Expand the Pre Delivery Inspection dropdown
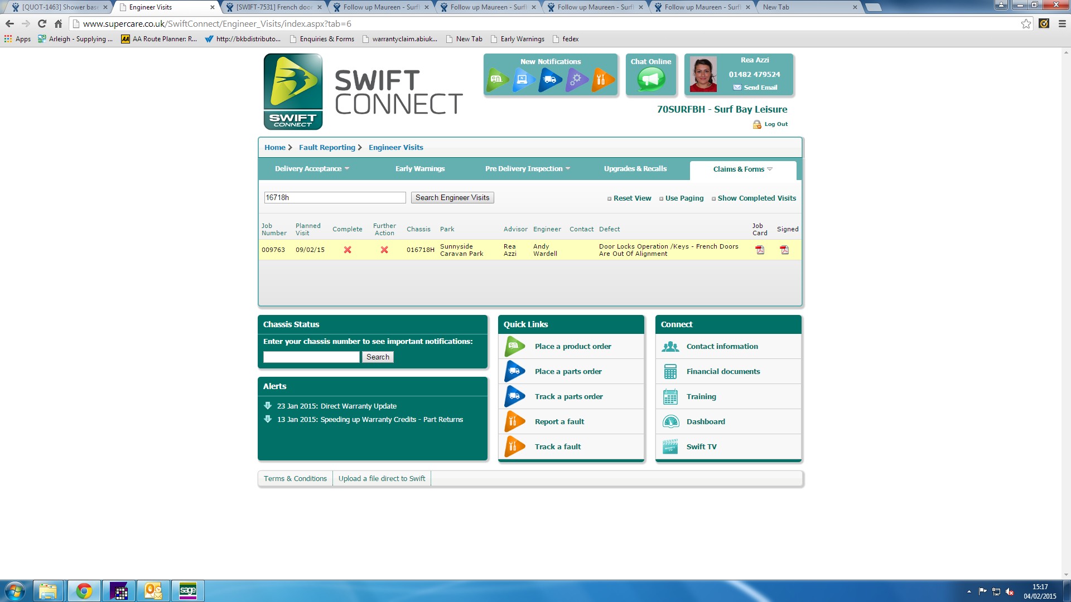The height and width of the screenshot is (602, 1071). coord(527,169)
